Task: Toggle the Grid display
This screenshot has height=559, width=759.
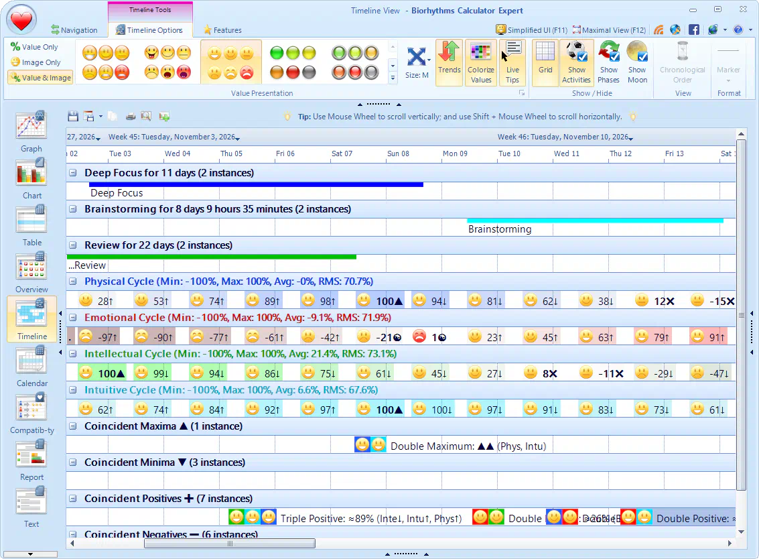Action: (x=545, y=62)
